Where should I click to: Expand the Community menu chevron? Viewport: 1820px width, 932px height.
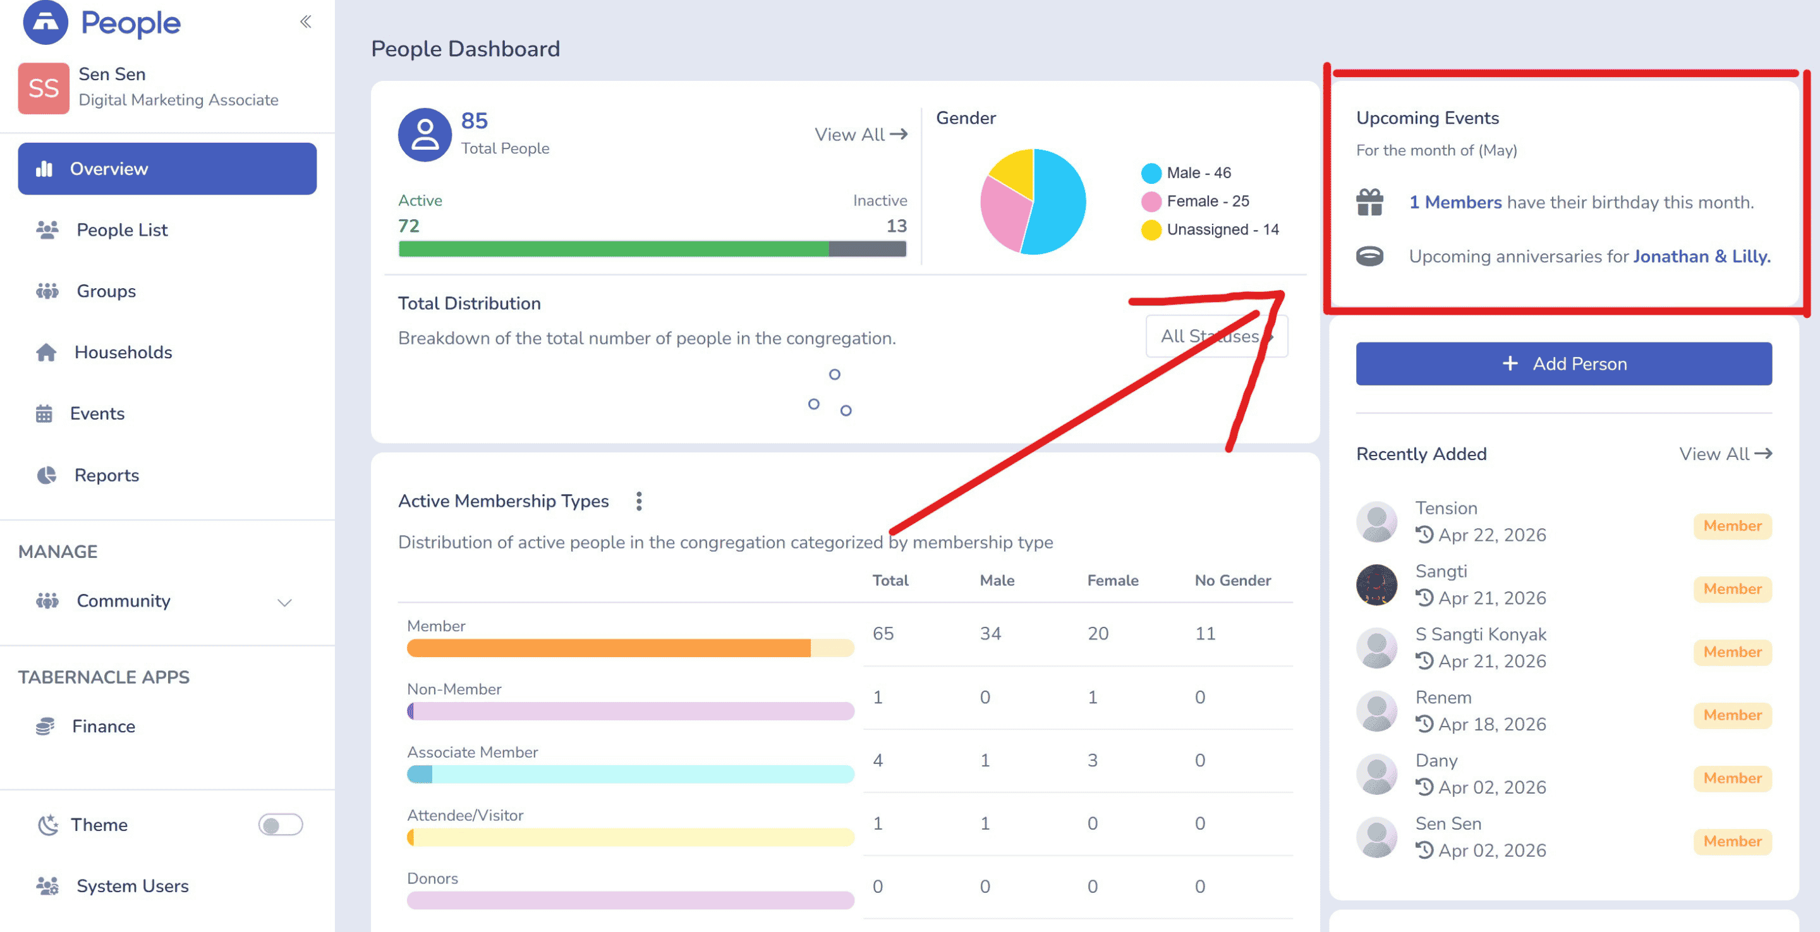pos(284,602)
